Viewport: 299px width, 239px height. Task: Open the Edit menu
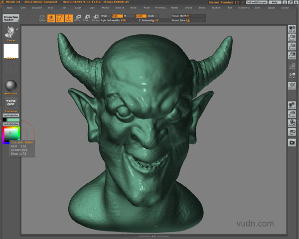point(64,8)
